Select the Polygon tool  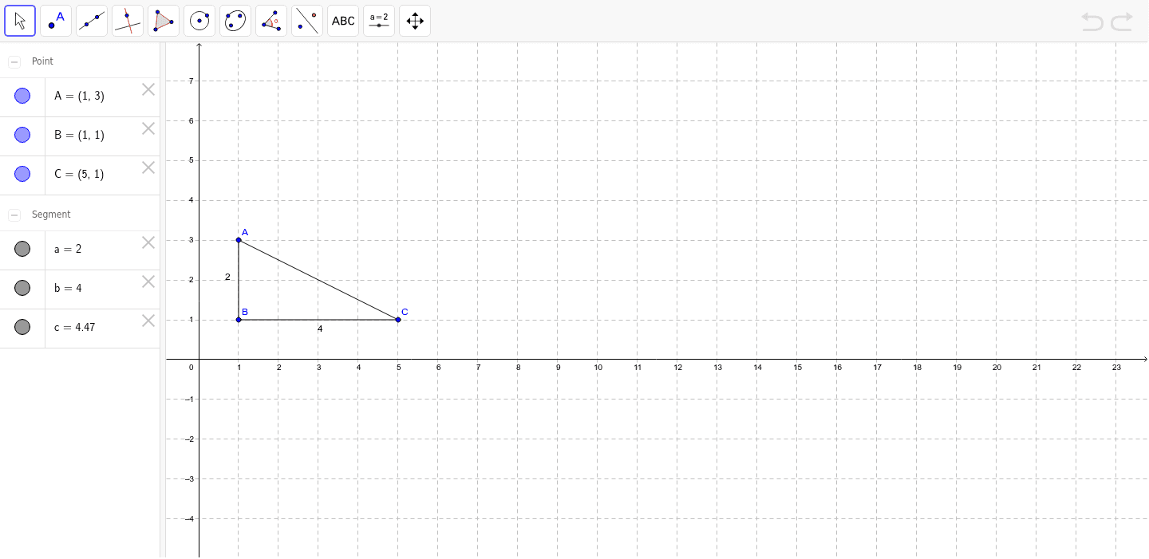[x=163, y=20]
